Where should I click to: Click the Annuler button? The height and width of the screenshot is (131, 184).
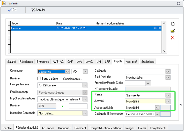38,10
